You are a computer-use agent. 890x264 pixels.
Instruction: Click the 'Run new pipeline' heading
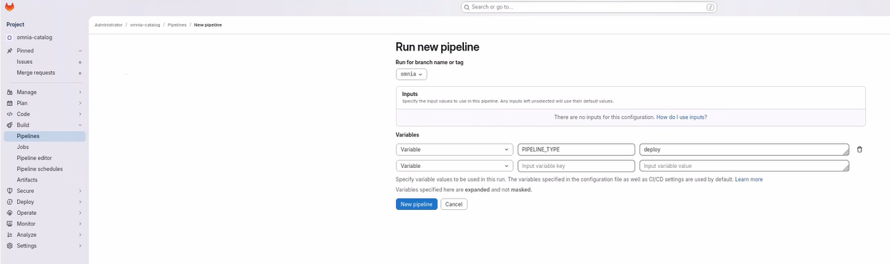pos(438,47)
